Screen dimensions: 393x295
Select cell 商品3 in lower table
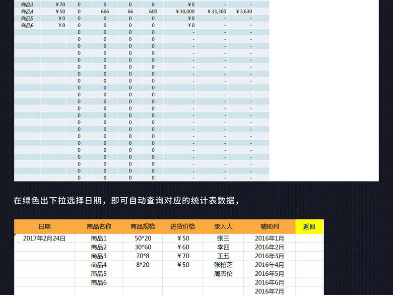tap(99, 256)
